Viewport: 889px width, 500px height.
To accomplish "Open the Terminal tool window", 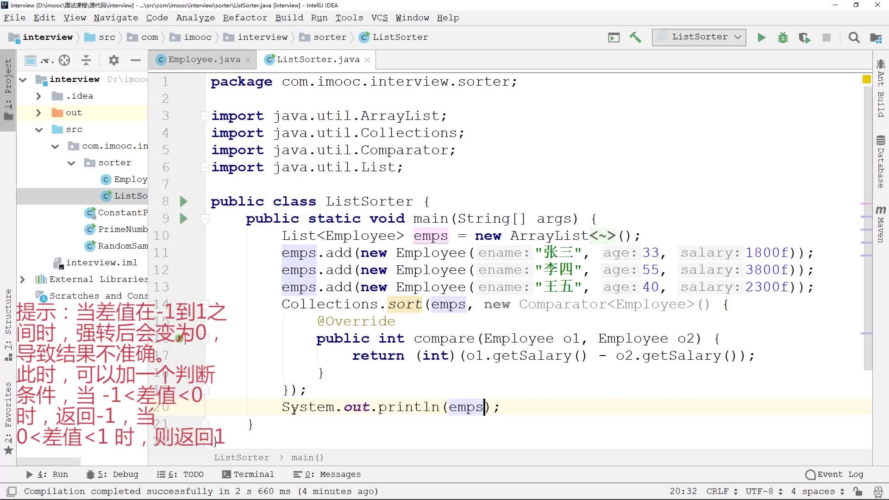I will click(x=248, y=474).
